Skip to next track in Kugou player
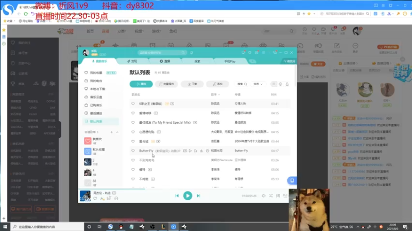This screenshot has width=412, height=231. click(199, 196)
